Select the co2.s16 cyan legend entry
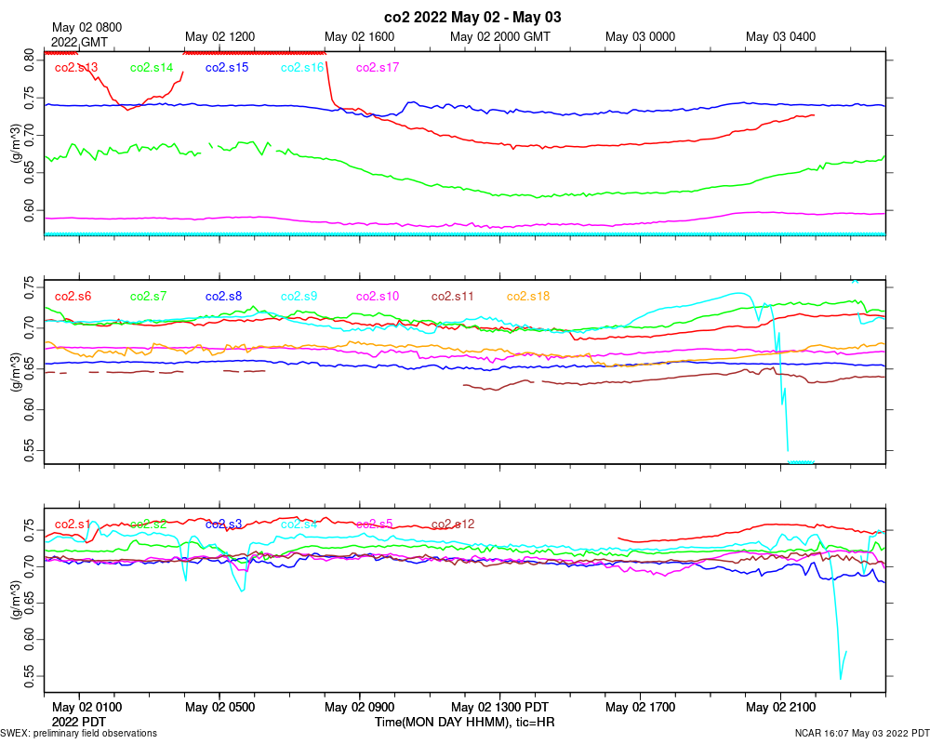Viewport: 930px width, 744px height. pyautogui.click(x=302, y=68)
